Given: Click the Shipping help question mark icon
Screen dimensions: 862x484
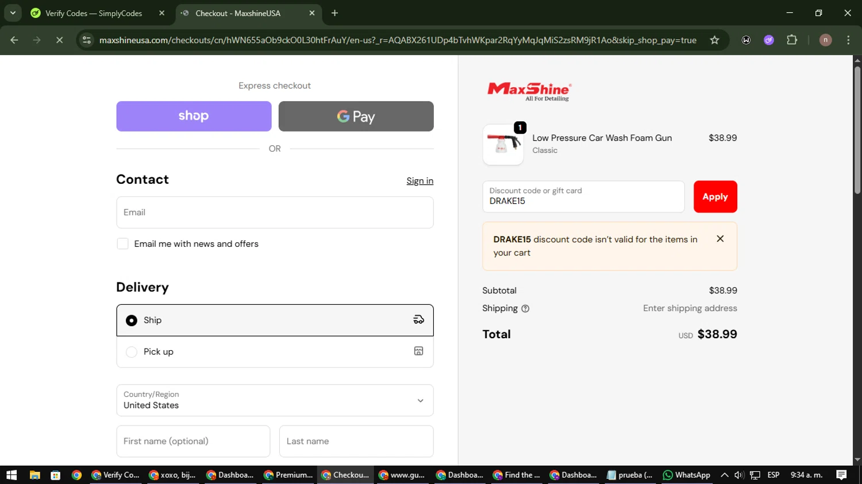Looking at the screenshot, I should tap(525, 309).
